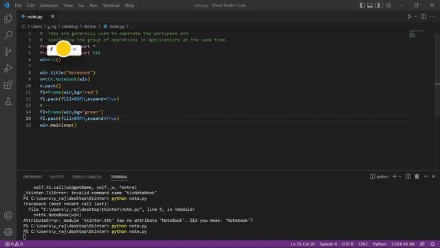The height and width of the screenshot is (248, 440).
Task: Close the floating annotation overlay
Action: [x=74, y=49]
